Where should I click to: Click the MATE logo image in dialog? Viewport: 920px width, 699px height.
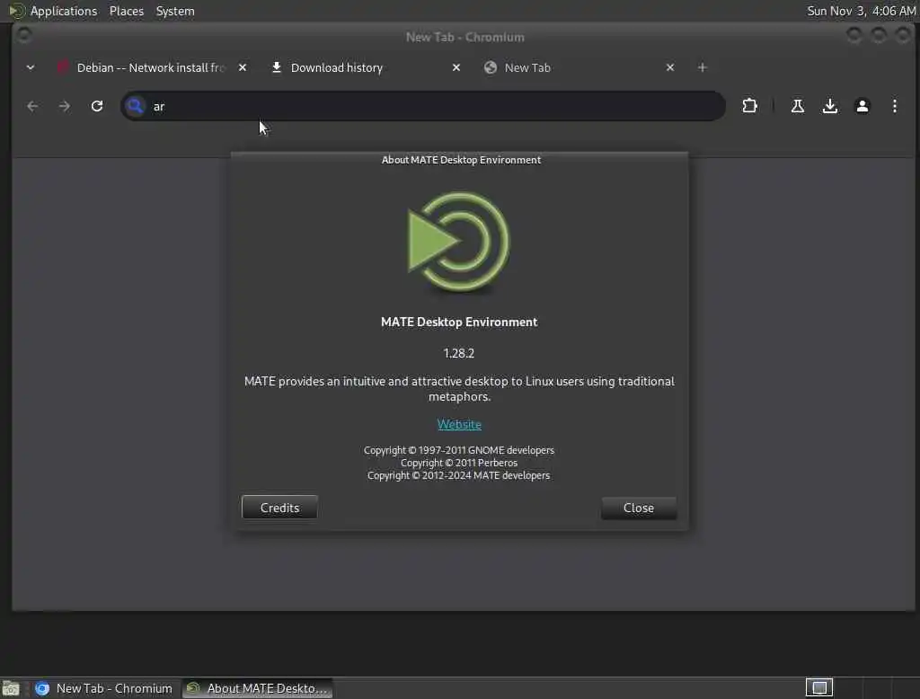pos(459,241)
